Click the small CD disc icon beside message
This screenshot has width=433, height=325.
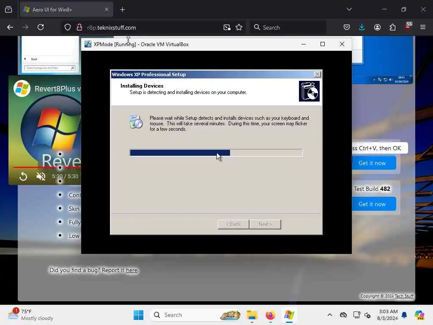pyautogui.click(x=136, y=122)
